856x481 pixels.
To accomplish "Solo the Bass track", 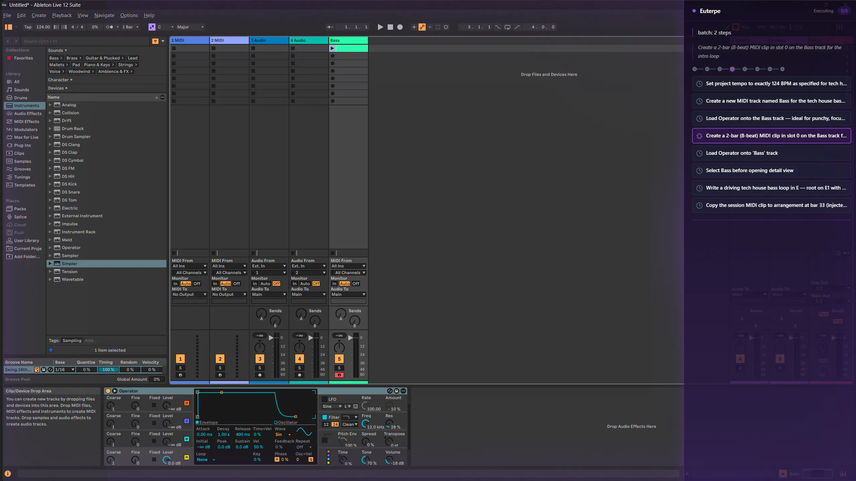I will [339, 368].
